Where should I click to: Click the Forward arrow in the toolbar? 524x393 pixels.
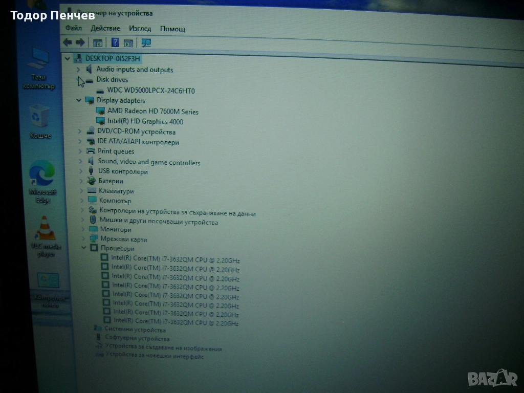tap(80, 42)
